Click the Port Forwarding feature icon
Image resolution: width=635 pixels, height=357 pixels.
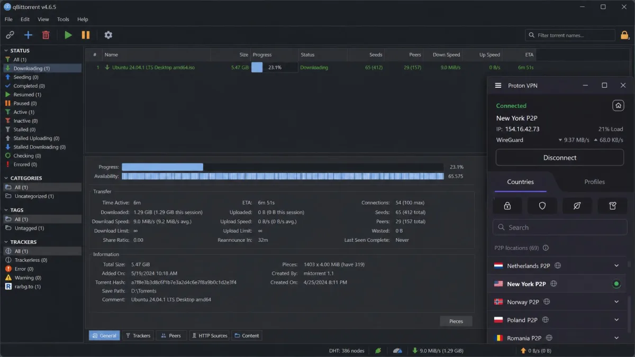click(x=613, y=206)
